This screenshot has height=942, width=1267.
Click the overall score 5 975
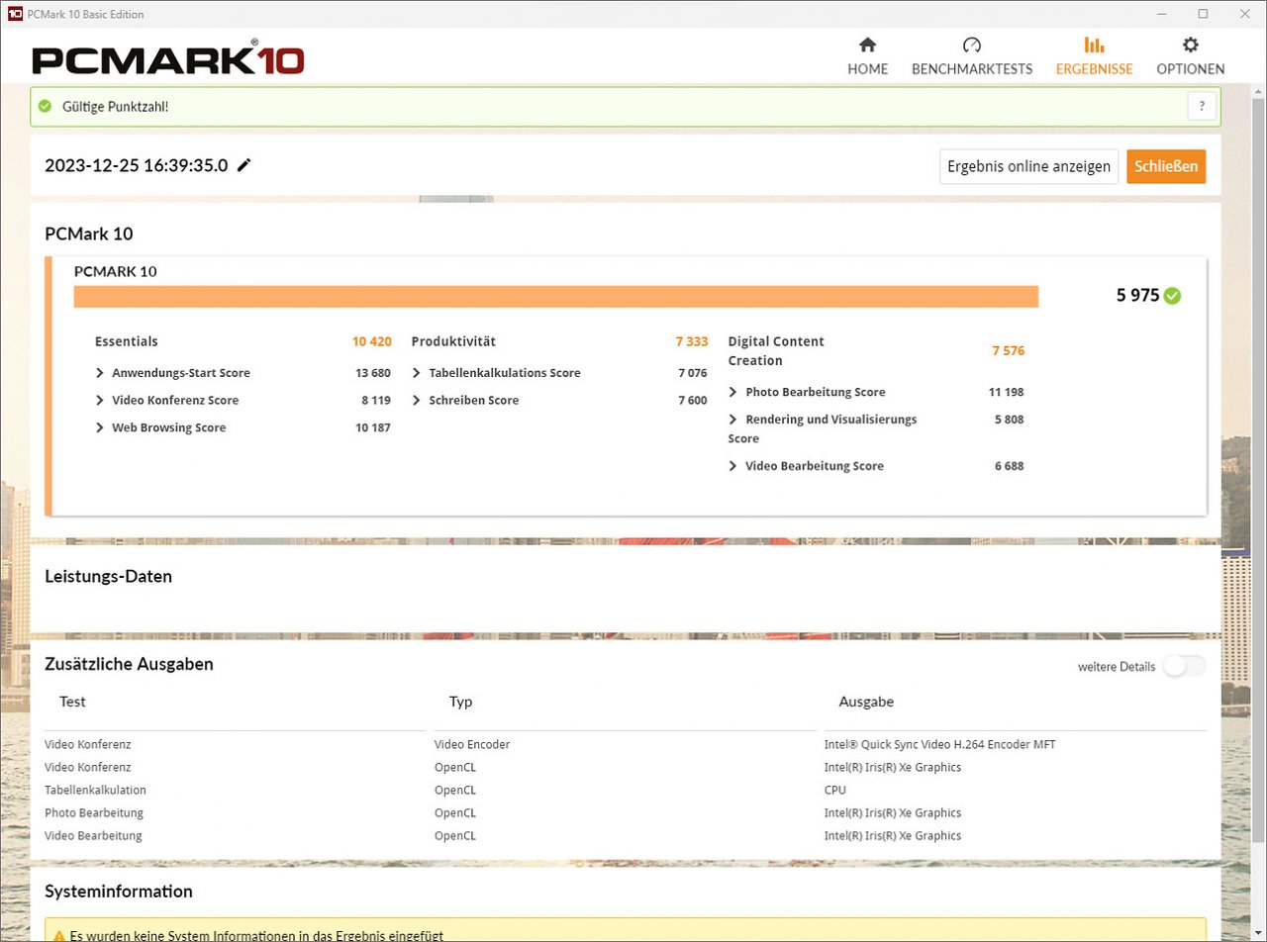tap(1137, 295)
